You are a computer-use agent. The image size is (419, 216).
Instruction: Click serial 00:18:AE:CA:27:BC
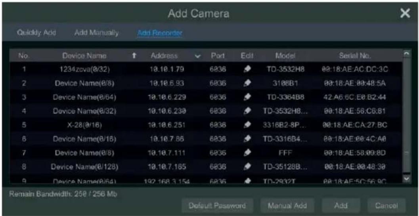[x=355, y=125]
